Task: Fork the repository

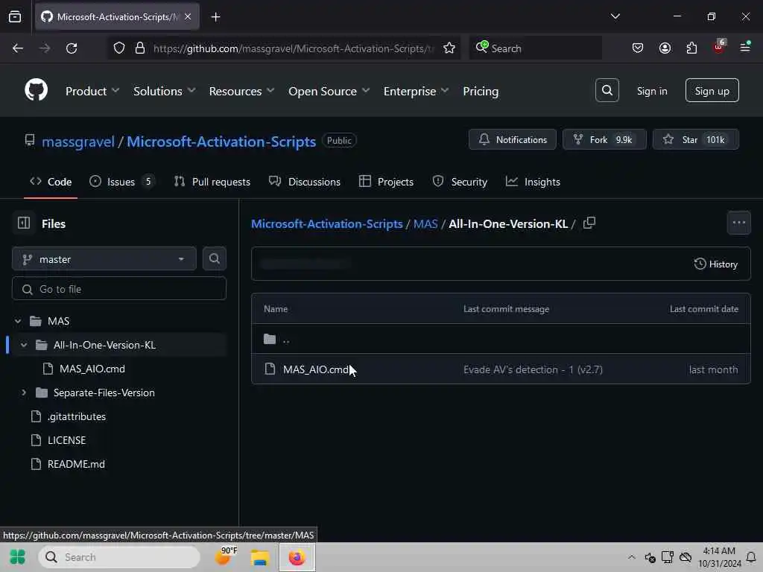Action: pos(604,139)
